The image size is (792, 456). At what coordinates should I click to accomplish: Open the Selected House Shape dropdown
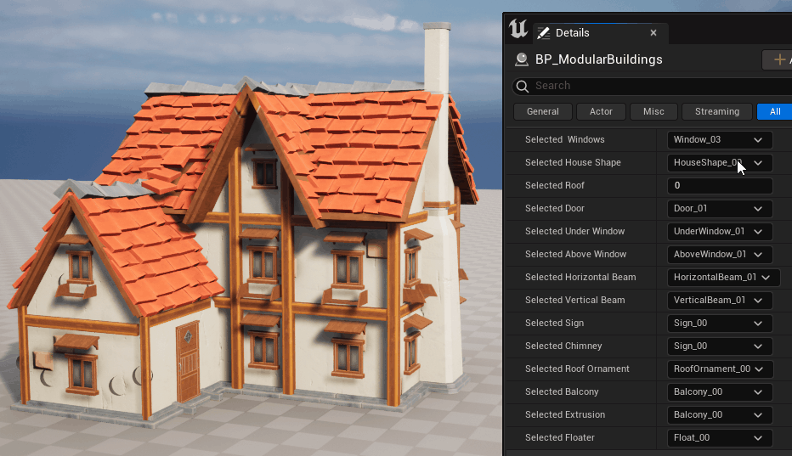[x=720, y=162]
